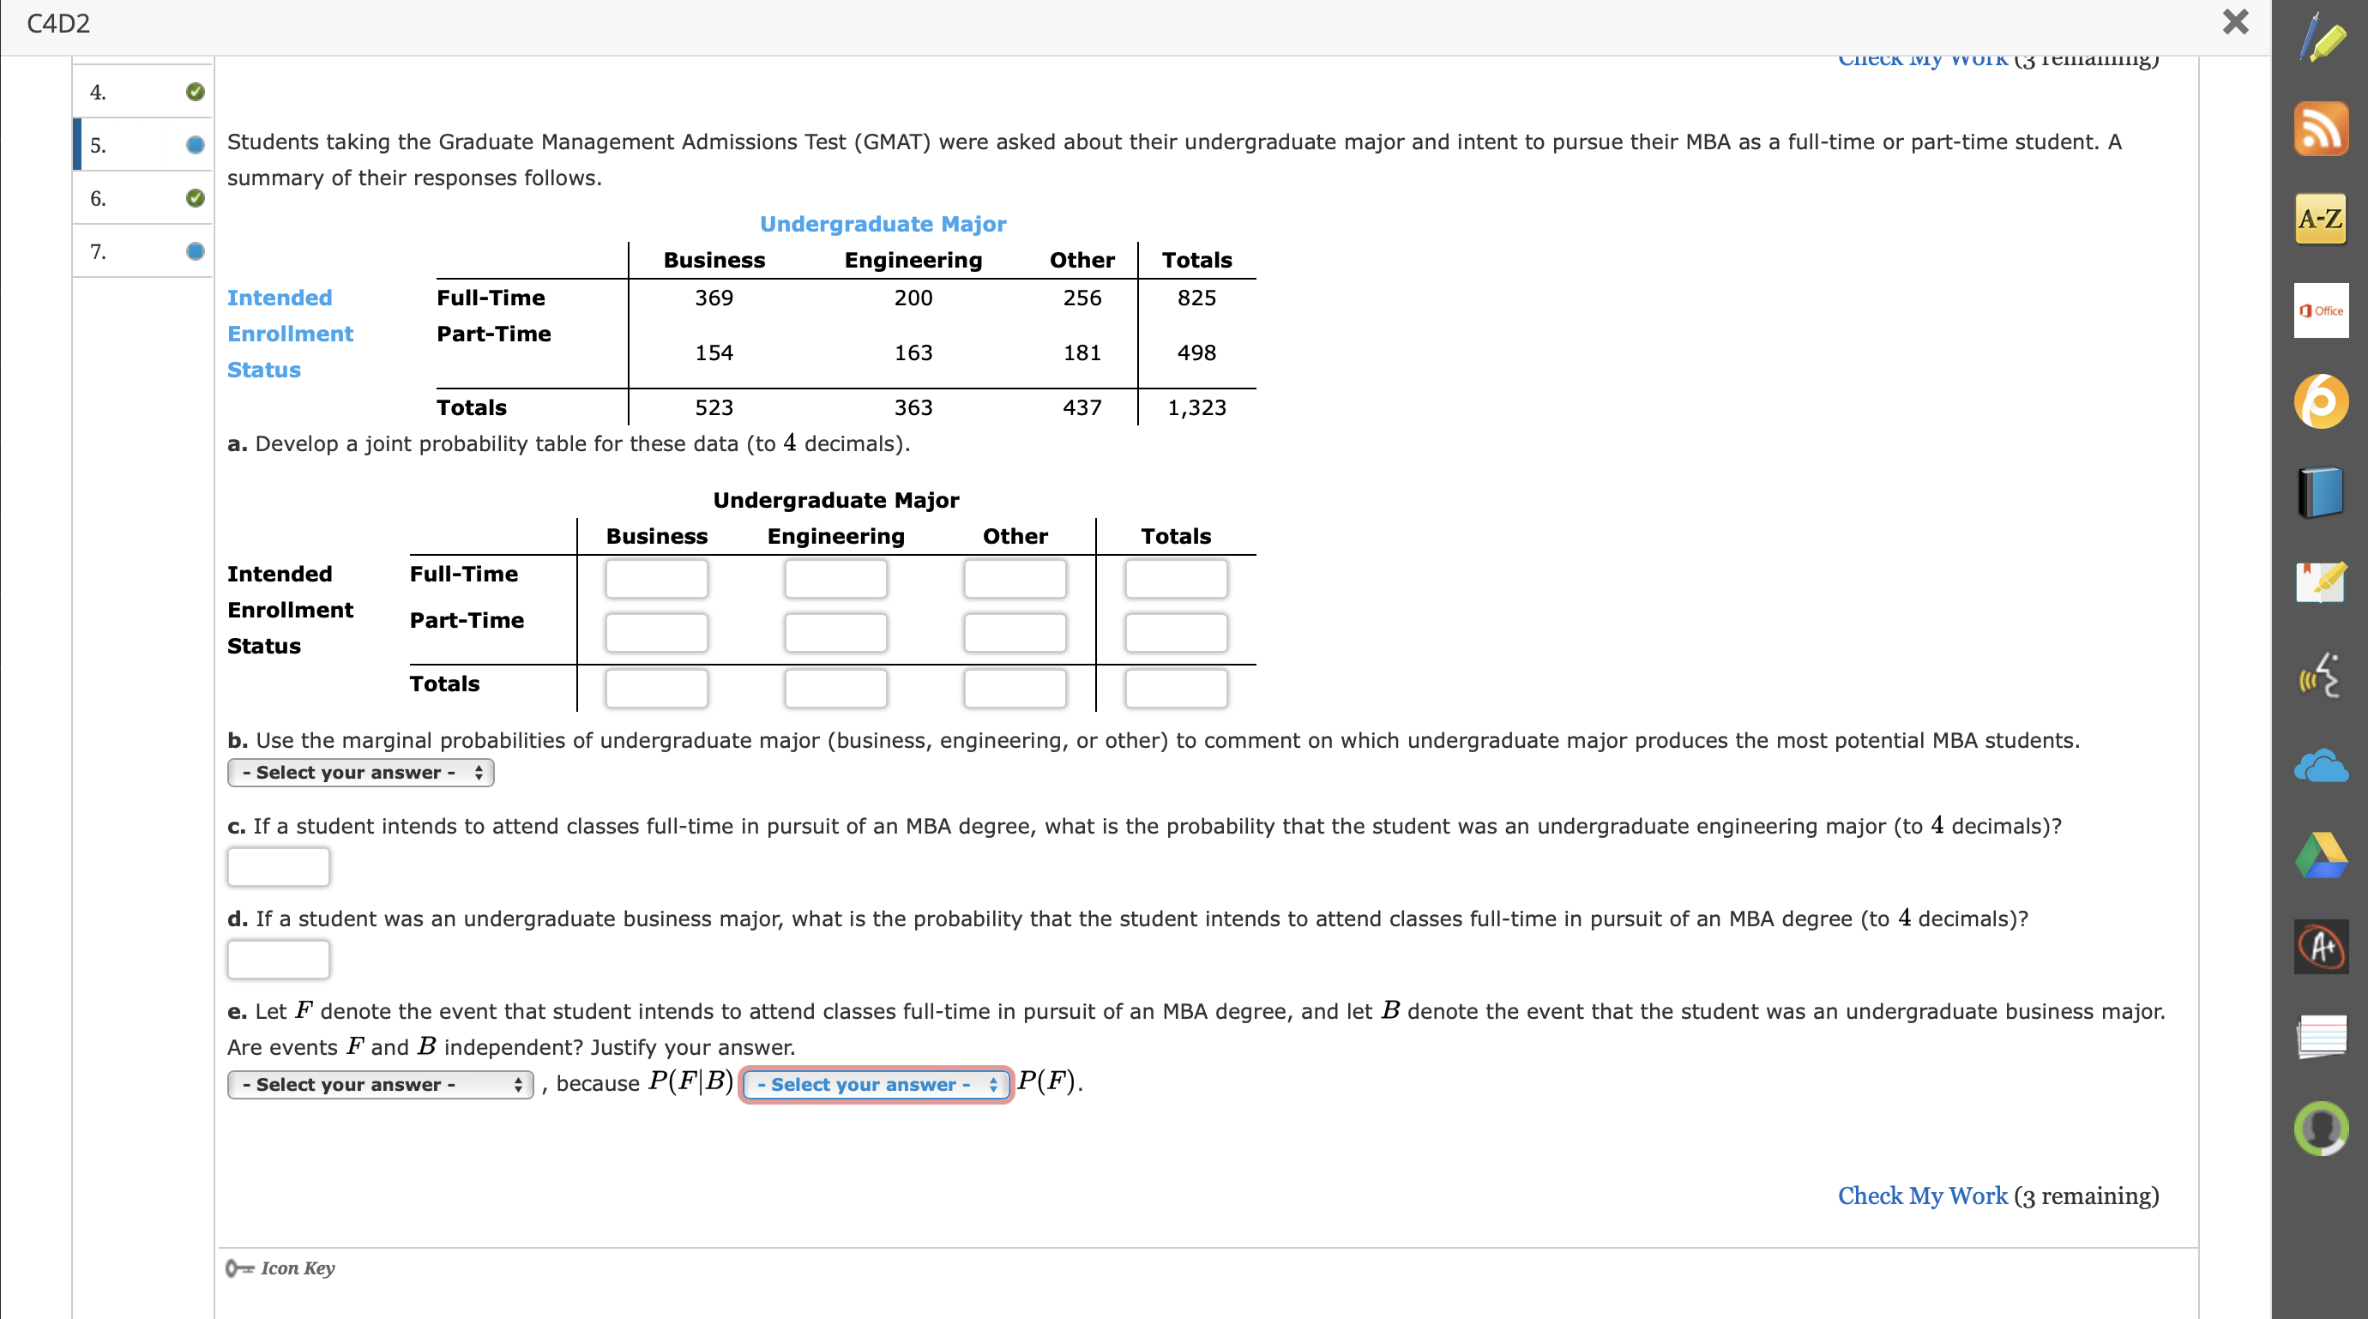Open the Icon Key link

(296, 1268)
